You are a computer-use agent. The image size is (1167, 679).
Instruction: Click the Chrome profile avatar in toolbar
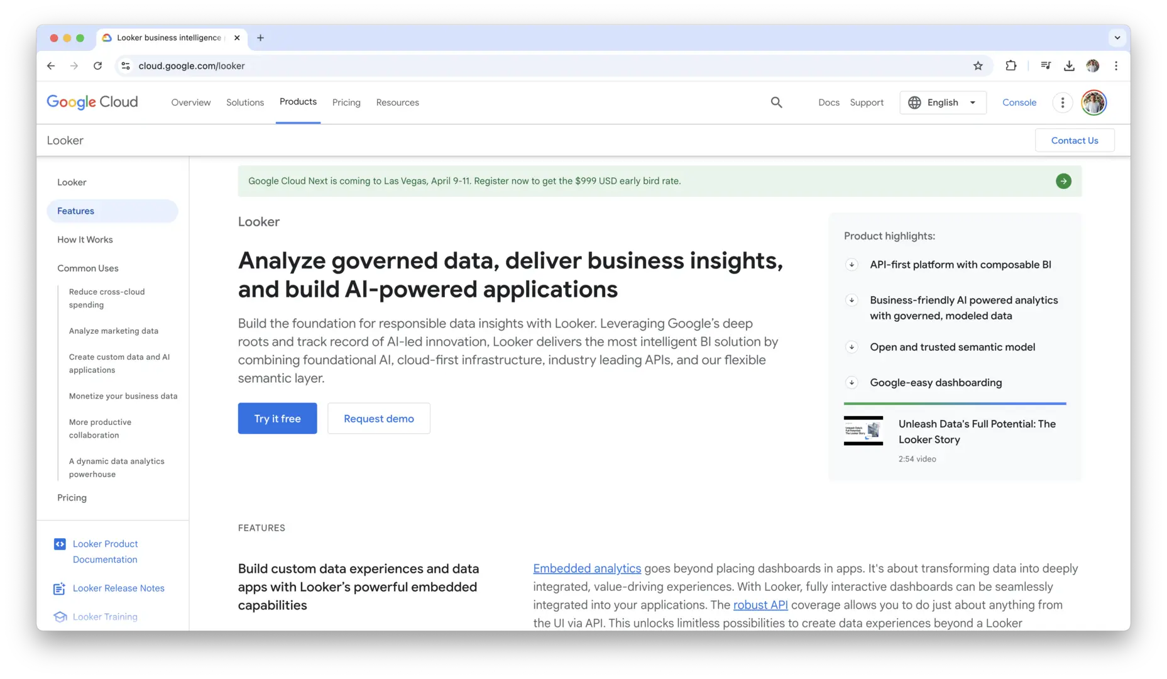(x=1093, y=66)
